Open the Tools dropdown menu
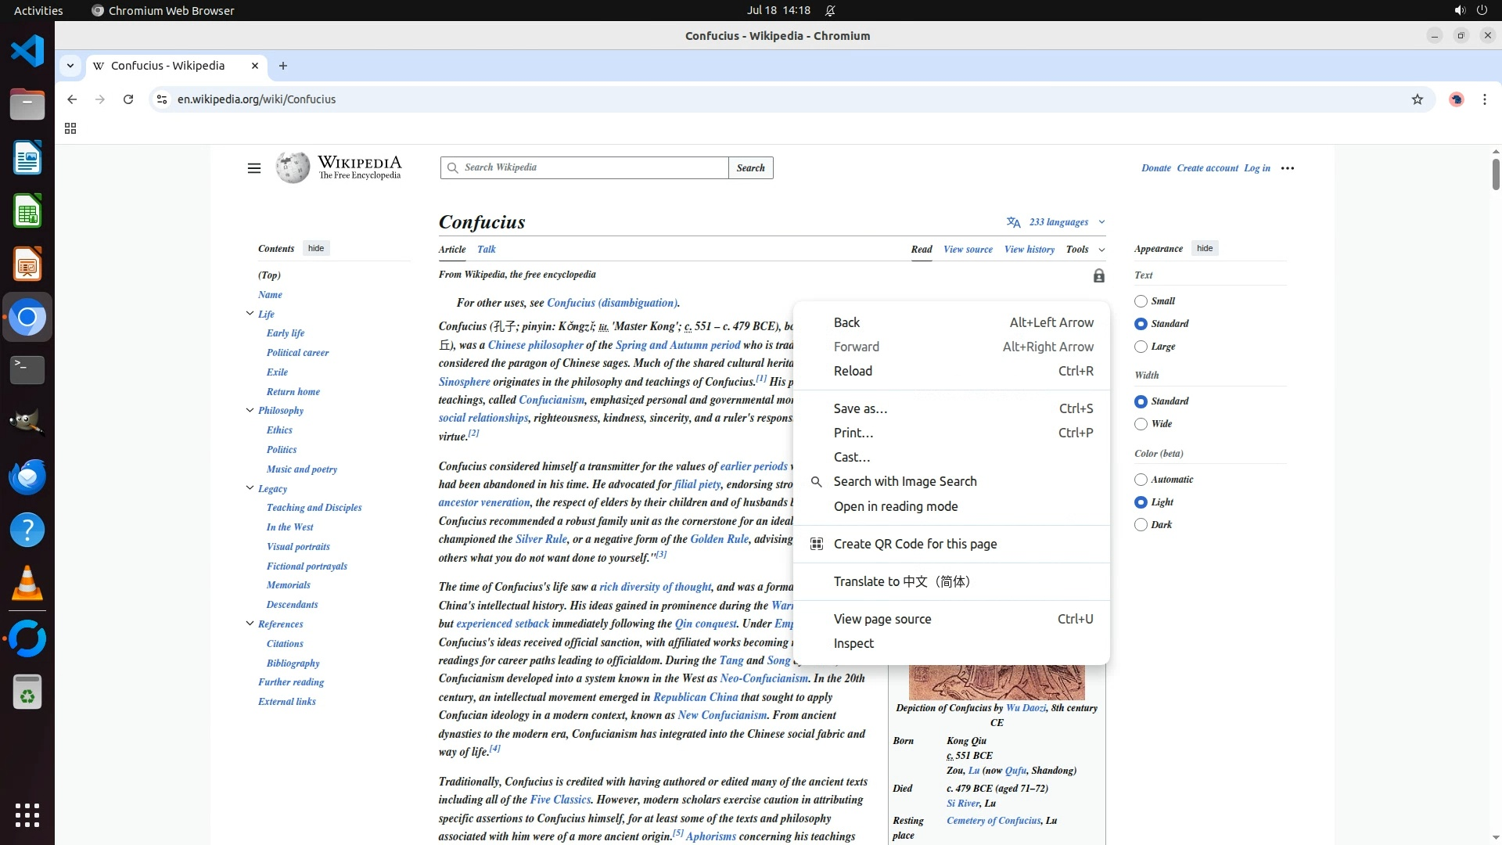Image resolution: width=1502 pixels, height=845 pixels. tap(1084, 250)
